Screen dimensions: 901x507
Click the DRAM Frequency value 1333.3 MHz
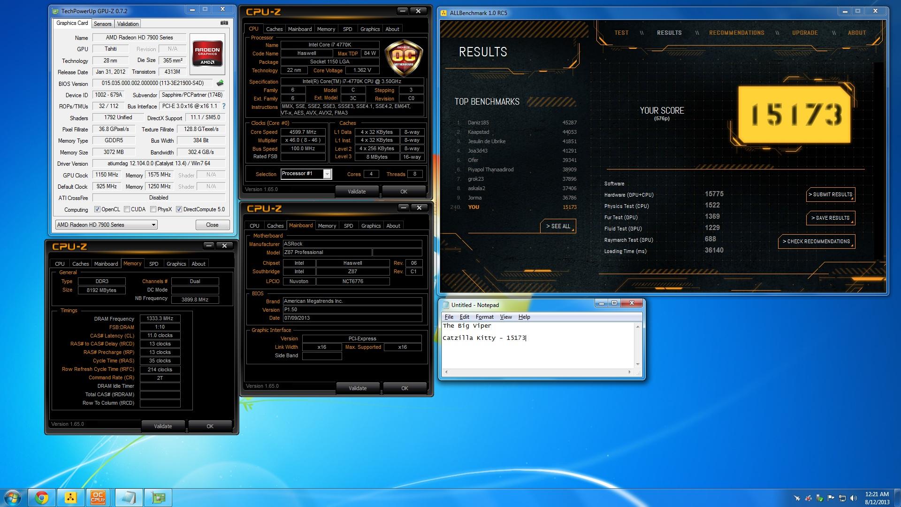coord(160,319)
